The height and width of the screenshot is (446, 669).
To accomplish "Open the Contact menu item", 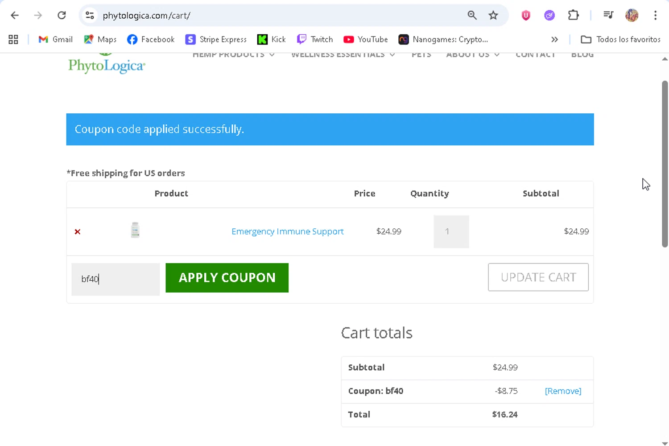I will pos(535,55).
